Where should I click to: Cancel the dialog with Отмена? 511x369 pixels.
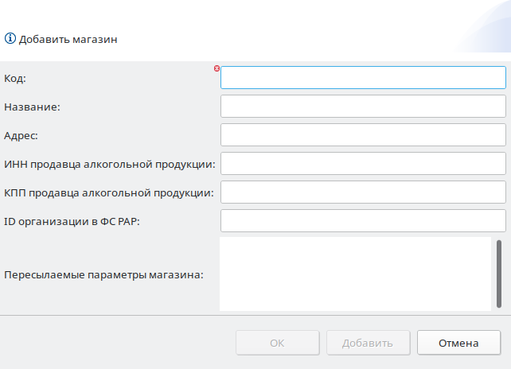click(x=458, y=343)
